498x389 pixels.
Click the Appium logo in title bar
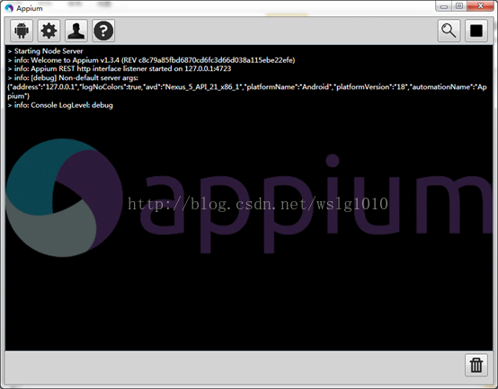(9, 8)
